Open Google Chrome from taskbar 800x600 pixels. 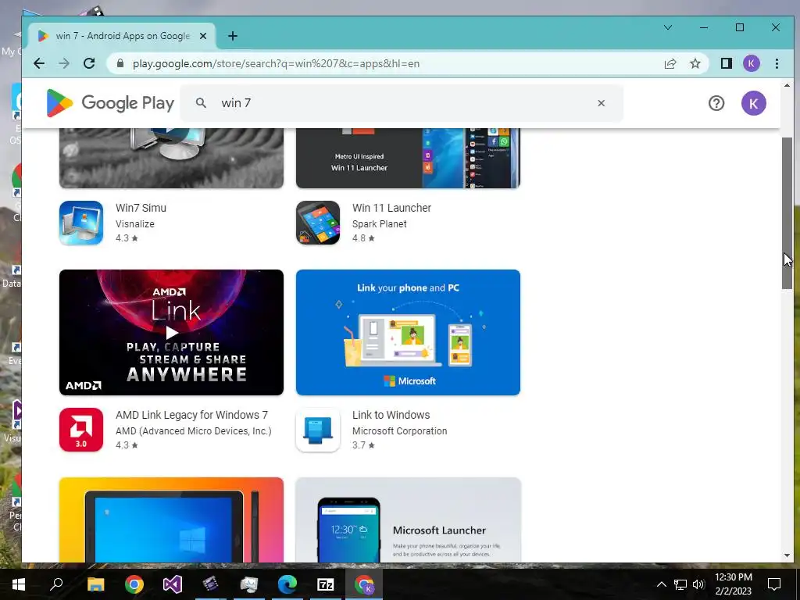(x=134, y=584)
